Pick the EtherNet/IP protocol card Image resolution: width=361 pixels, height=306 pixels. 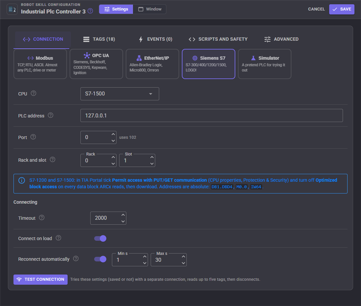click(x=152, y=64)
